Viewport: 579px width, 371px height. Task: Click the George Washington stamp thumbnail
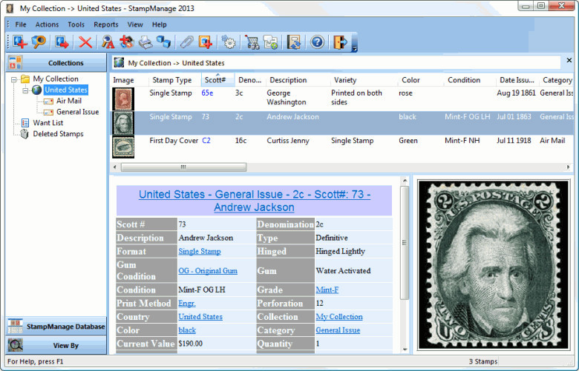(x=123, y=98)
